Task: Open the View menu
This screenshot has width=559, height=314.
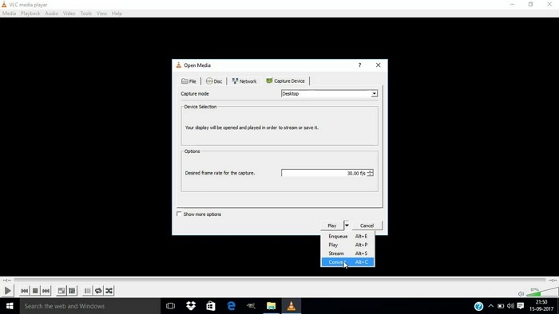Action: point(101,14)
